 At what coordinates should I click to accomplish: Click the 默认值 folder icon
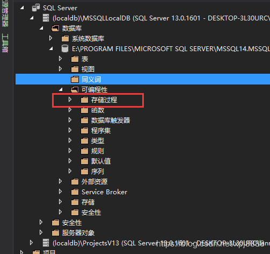pyautogui.click(x=84, y=161)
